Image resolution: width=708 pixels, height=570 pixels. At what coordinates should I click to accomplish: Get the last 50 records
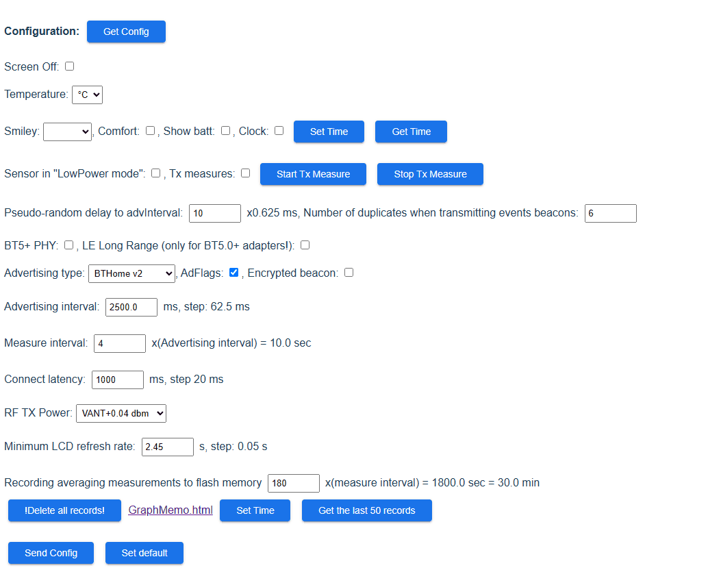click(366, 510)
